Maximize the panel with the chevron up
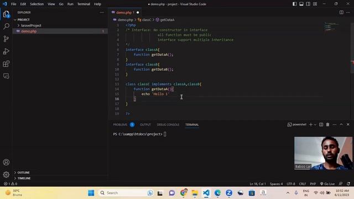The height and width of the screenshot is (199, 354). [341, 124]
